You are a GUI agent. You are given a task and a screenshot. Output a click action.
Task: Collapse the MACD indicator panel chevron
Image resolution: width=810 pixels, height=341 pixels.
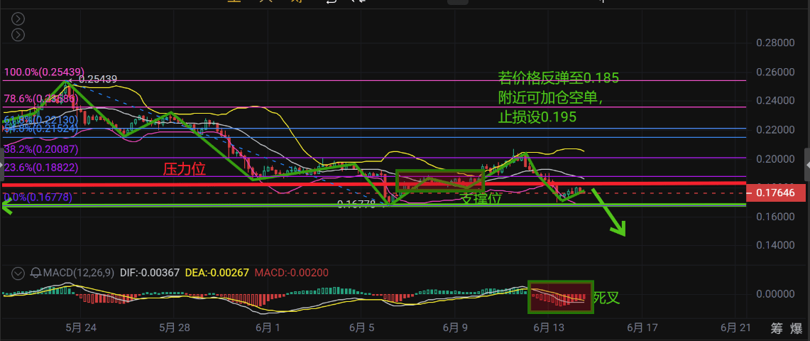[x=18, y=272]
